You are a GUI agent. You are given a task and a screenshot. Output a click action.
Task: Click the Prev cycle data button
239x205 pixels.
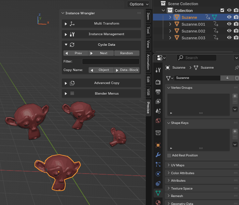pos(75,53)
